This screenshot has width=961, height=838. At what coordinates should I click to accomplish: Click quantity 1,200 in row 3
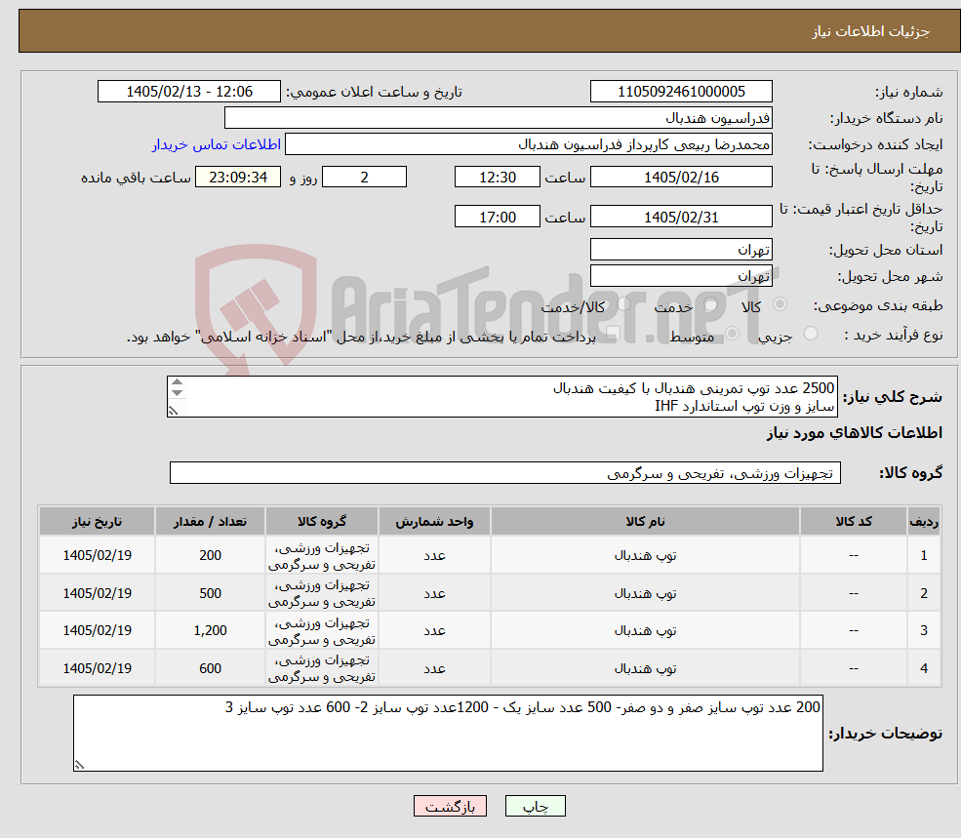(x=210, y=630)
